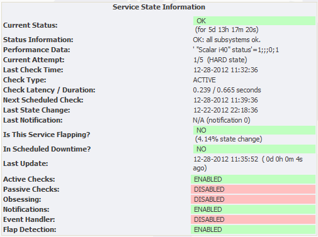Screen dimensions: 318x237
Task: Click the Notifications ENABLED status cell
Action: coord(253,209)
